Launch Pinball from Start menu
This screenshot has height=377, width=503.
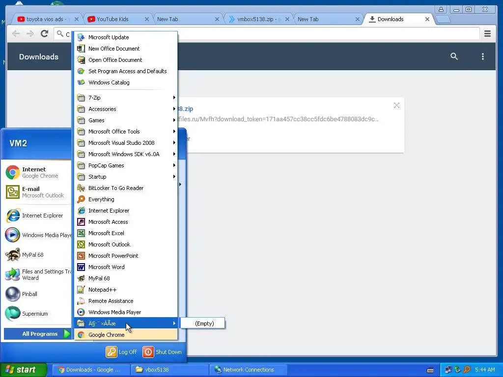coord(38,294)
